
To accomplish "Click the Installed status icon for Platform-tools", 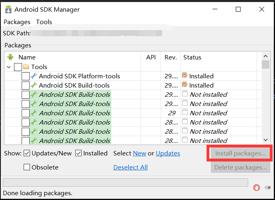I will coord(185,76).
